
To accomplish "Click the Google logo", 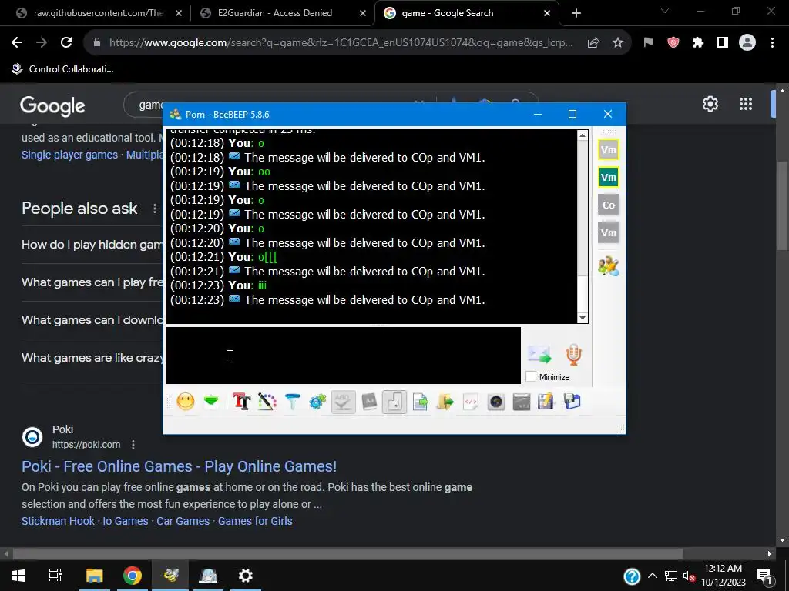I will [x=52, y=105].
